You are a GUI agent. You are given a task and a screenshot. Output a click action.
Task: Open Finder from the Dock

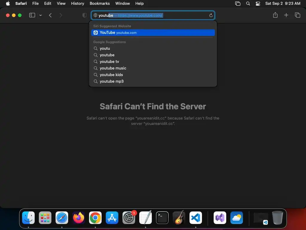coord(28,218)
